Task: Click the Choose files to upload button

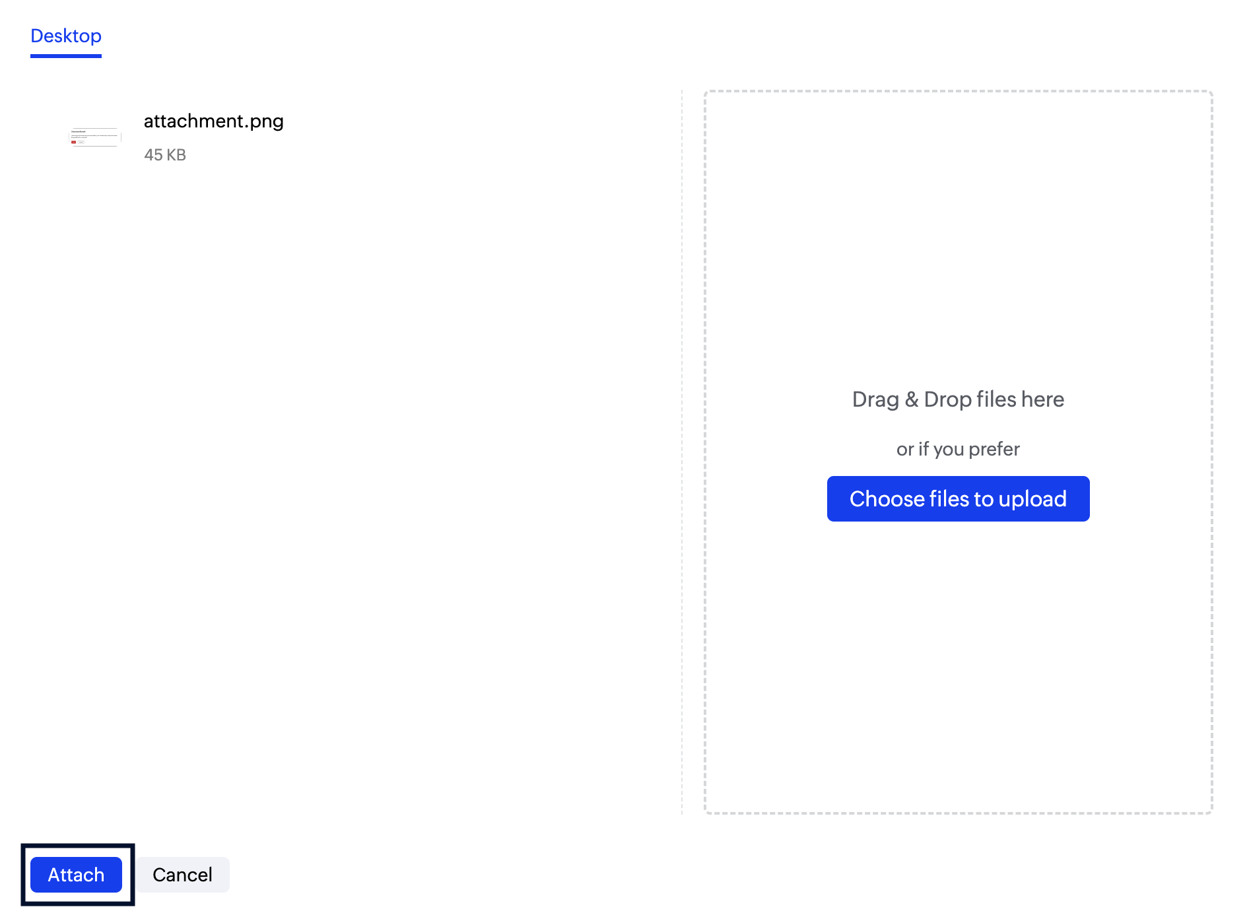Action: click(x=958, y=498)
